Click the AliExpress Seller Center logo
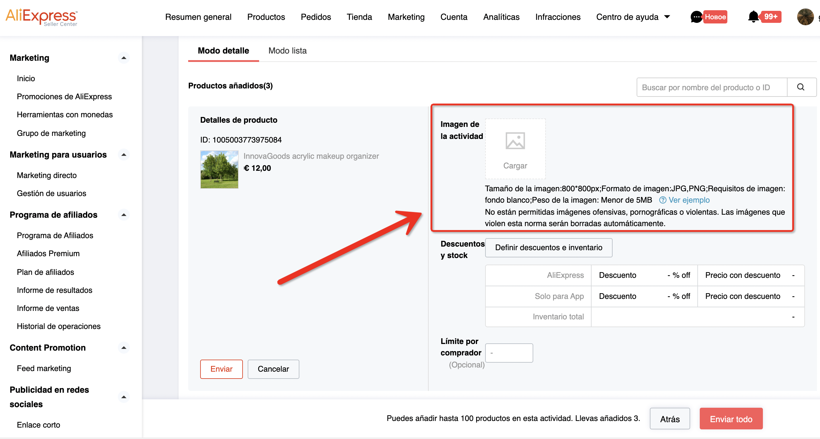Screen dimensions: 820x439 pyautogui.click(x=41, y=17)
